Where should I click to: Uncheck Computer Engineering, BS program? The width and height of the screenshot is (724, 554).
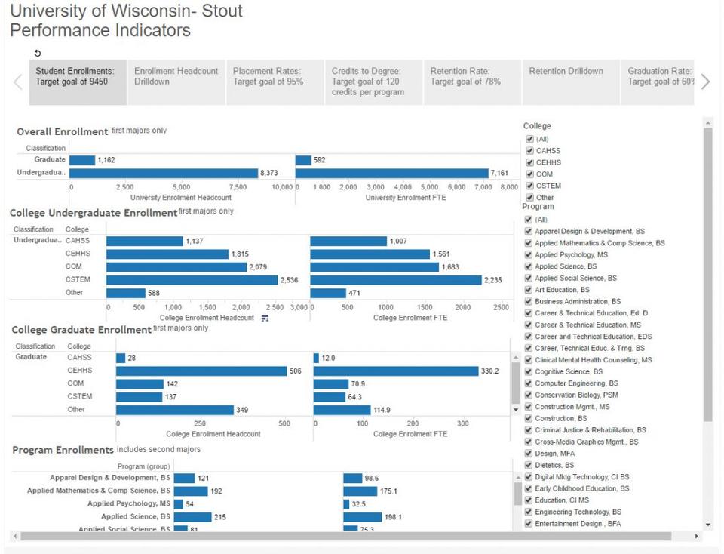coord(529,383)
